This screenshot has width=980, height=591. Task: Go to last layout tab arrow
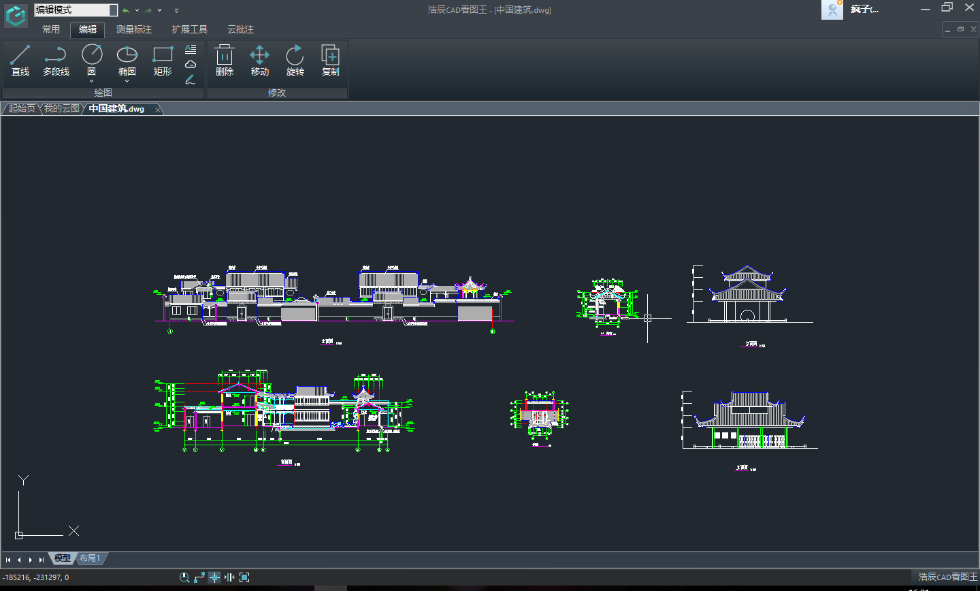click(x=42, y=560)
